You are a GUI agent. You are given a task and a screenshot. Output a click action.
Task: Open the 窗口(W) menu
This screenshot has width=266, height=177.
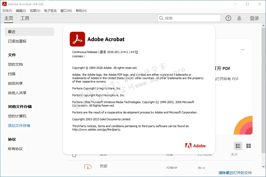(x=66, y=11)
